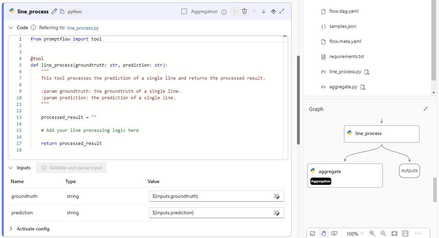The width and height of the screenshot is (439, 238).
Task: Click the Python logo beside the line_process title
Action: tap(12, 11)
